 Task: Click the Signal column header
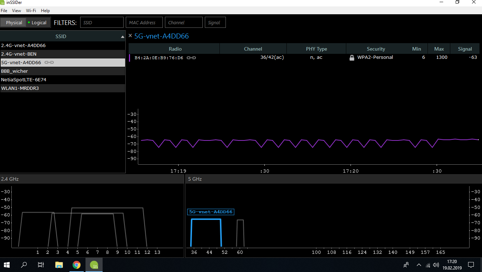[465, 49]
